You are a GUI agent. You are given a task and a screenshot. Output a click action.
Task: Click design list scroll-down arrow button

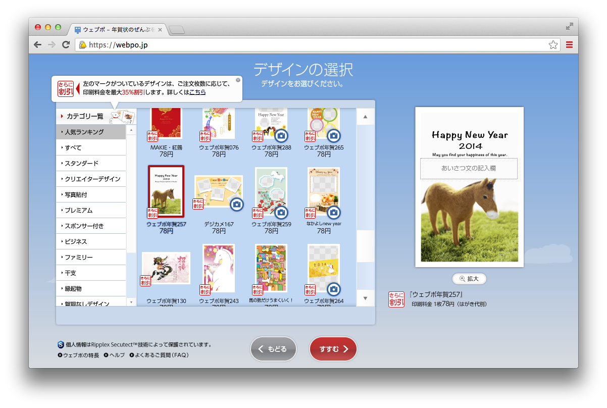pyautogui.click(x=366, y=298)
